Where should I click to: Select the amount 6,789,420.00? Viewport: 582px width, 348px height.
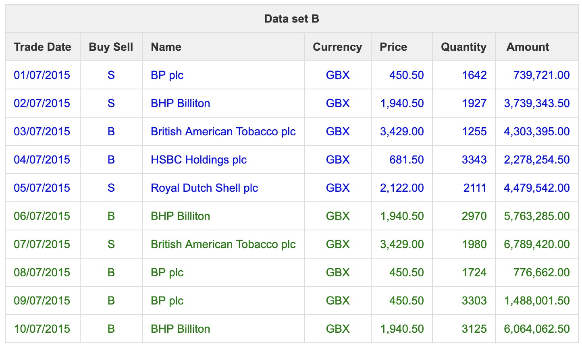pyautogui.click(x=537, y=244)
